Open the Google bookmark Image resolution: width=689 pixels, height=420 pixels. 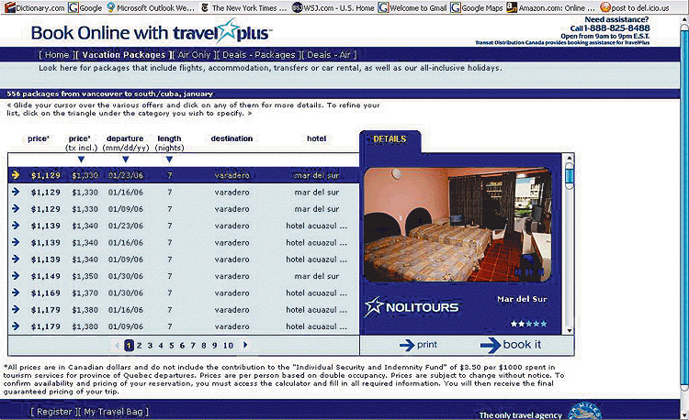click(x=85, y=7)
